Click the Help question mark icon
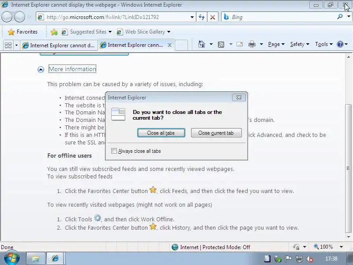Viewport: 353px width, 265px height. [340, 44]
